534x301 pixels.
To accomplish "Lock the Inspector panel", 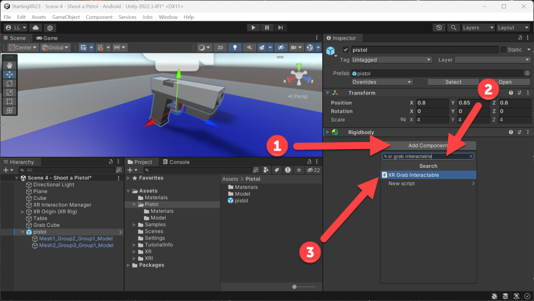I will (520, 38).
